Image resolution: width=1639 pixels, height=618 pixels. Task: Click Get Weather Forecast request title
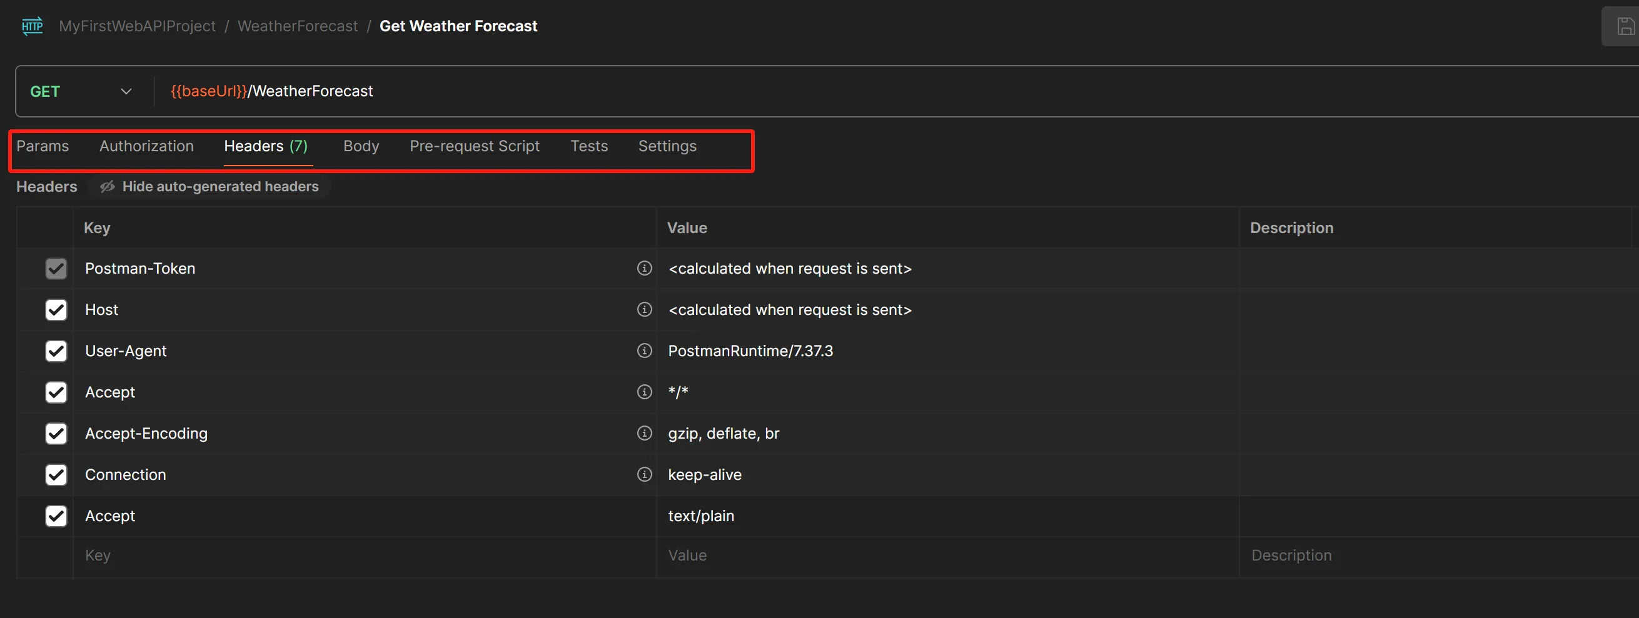click(458, 26)
